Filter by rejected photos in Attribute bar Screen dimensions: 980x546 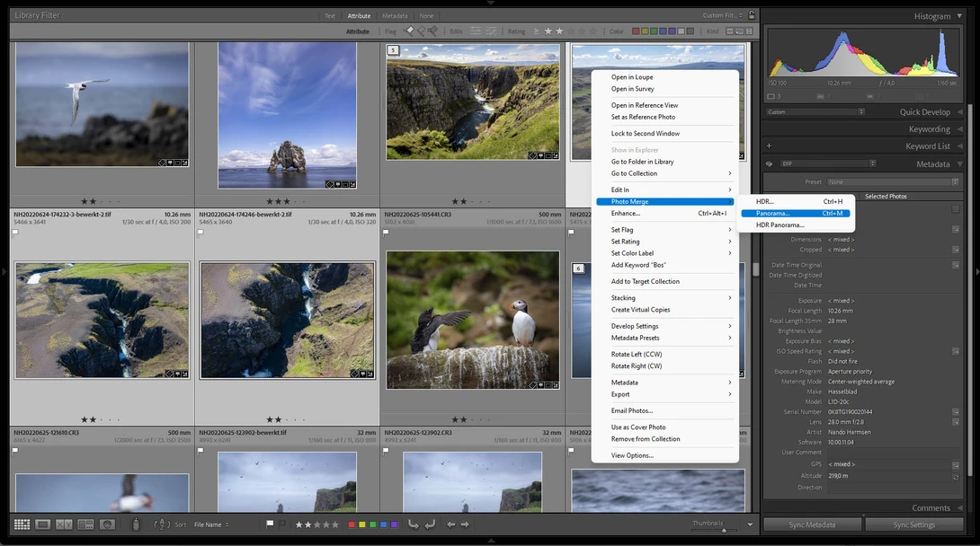click(432, 31)
